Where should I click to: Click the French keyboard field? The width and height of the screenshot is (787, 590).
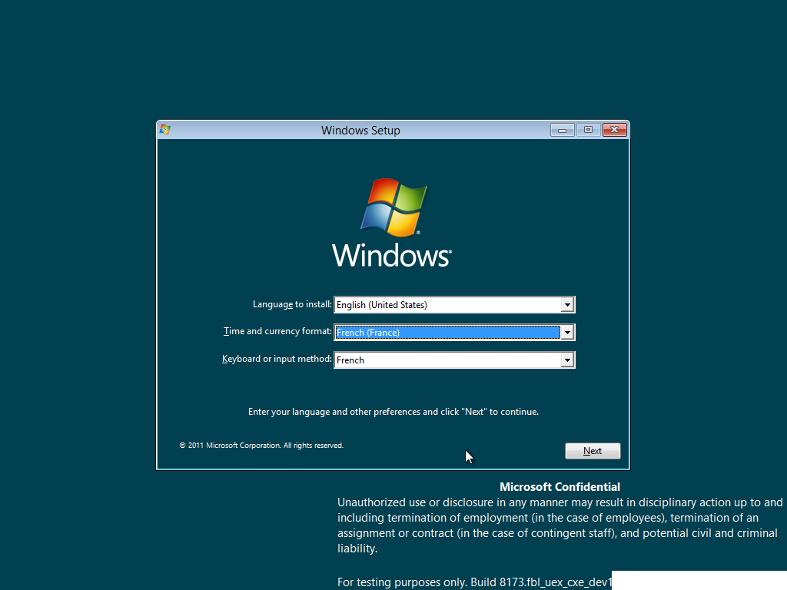pyautogui.click(x=454, y=360)
